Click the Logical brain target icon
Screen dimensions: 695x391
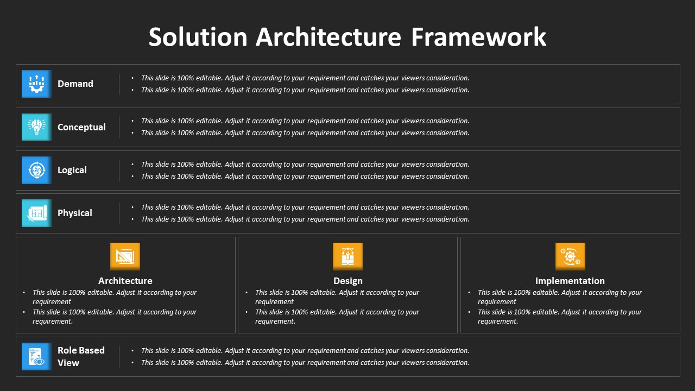pyautogui.click(x=36, y=170)
